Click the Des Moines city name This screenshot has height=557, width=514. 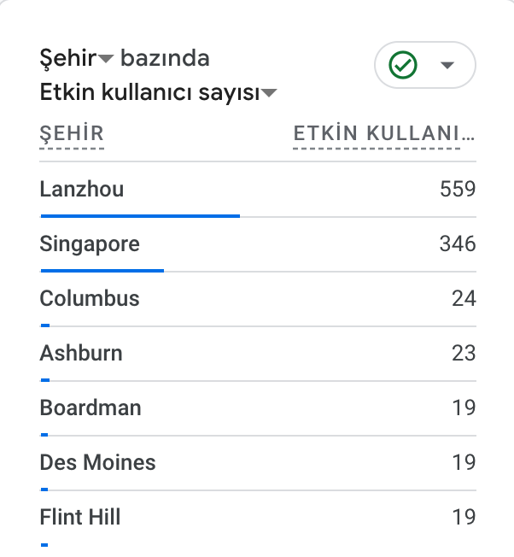click(x=97, y=462)
